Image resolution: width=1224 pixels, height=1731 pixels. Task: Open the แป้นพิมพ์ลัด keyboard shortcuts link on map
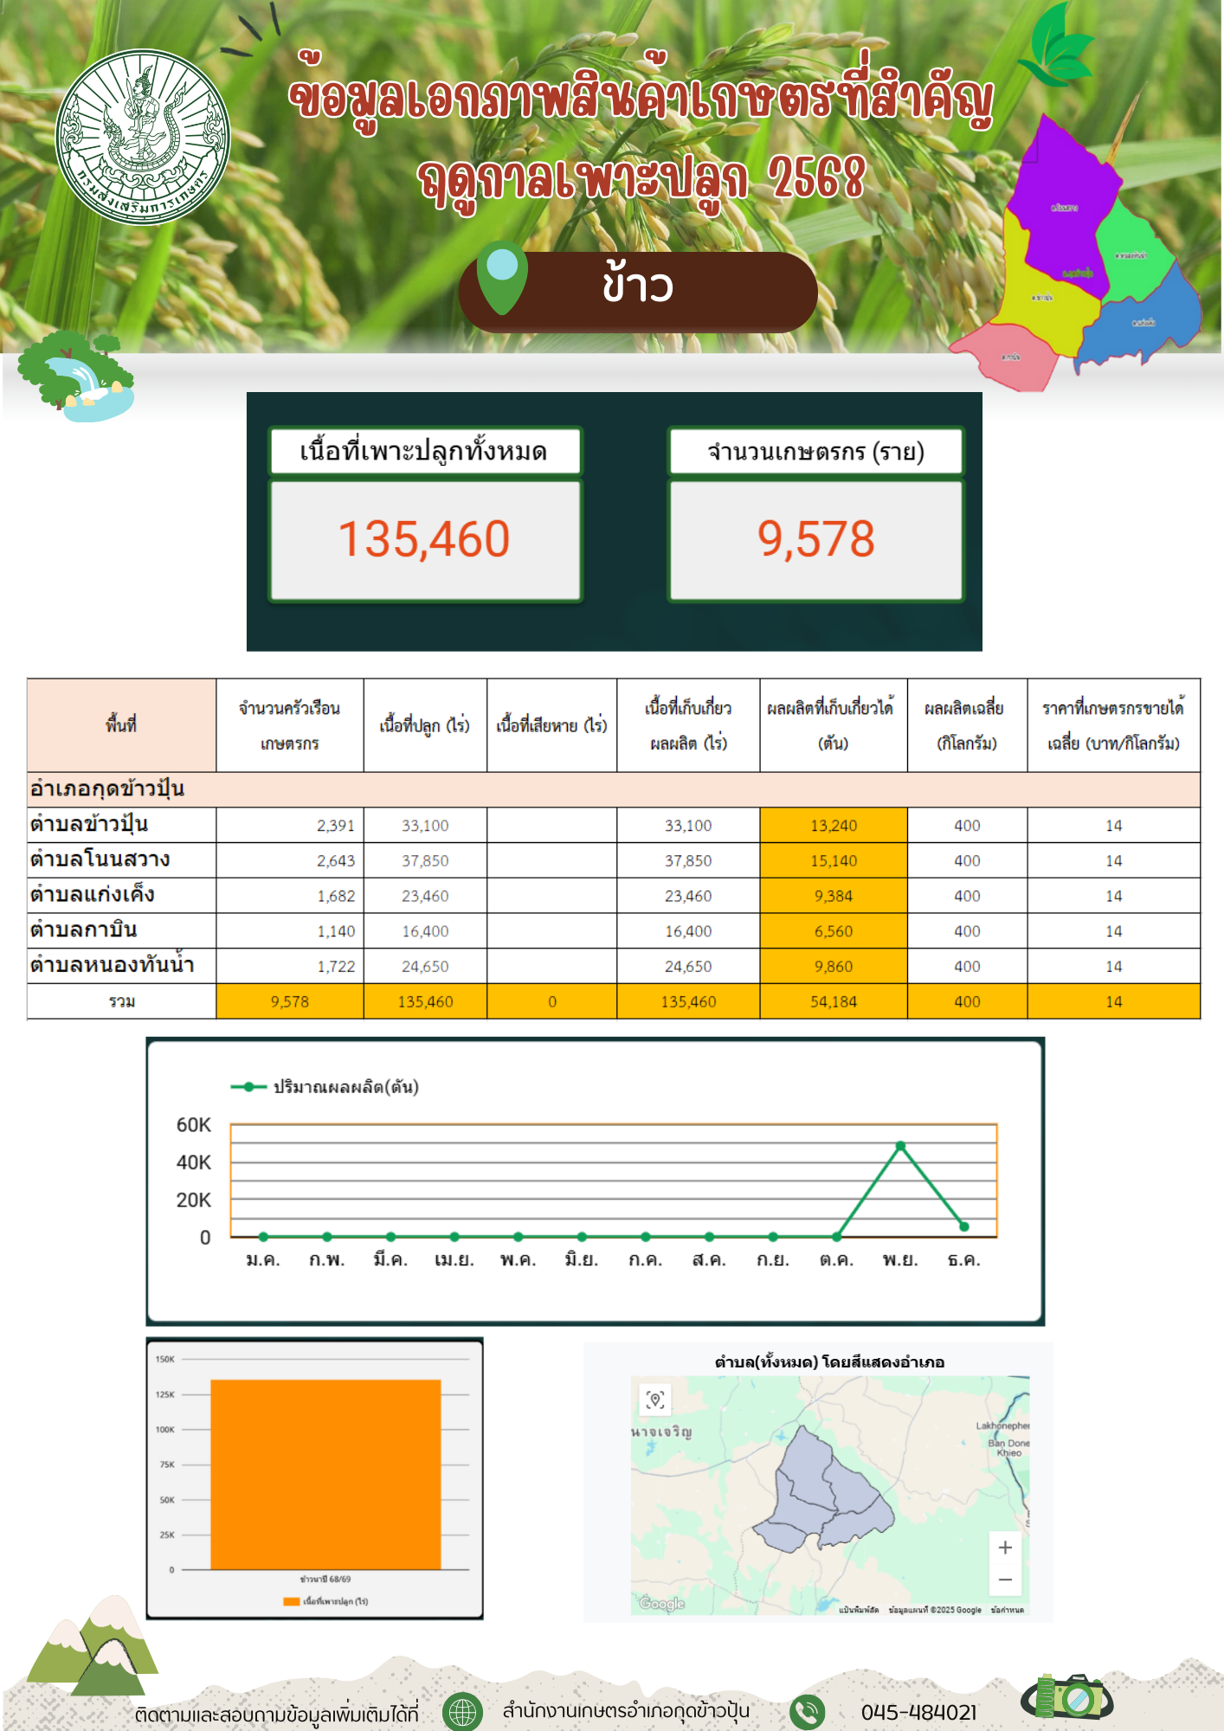point(859,1610)
